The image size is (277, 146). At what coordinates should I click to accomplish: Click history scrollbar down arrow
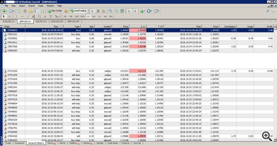coord(275,140)
